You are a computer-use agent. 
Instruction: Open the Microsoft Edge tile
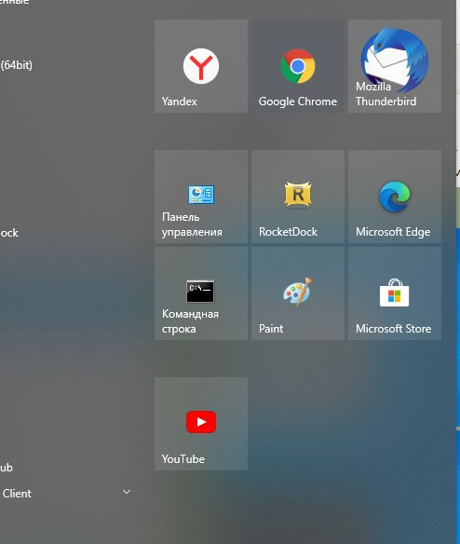[x=395, y=197]
